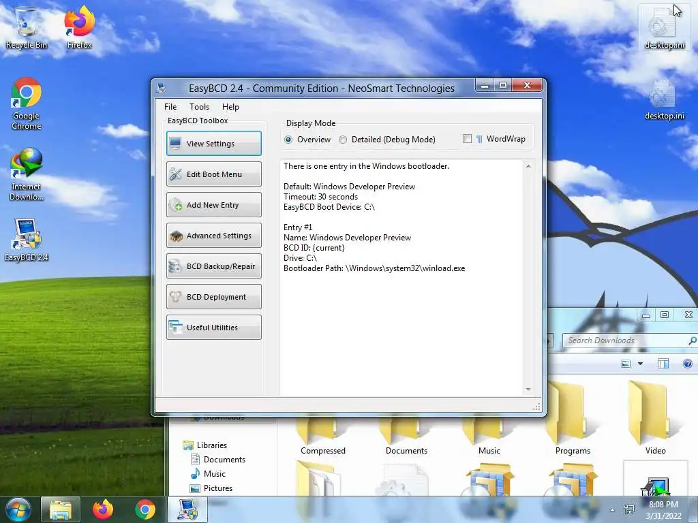Select the top desktop.ini file icon
Viewport: 698px width, 523px height.
coord(665,27)
